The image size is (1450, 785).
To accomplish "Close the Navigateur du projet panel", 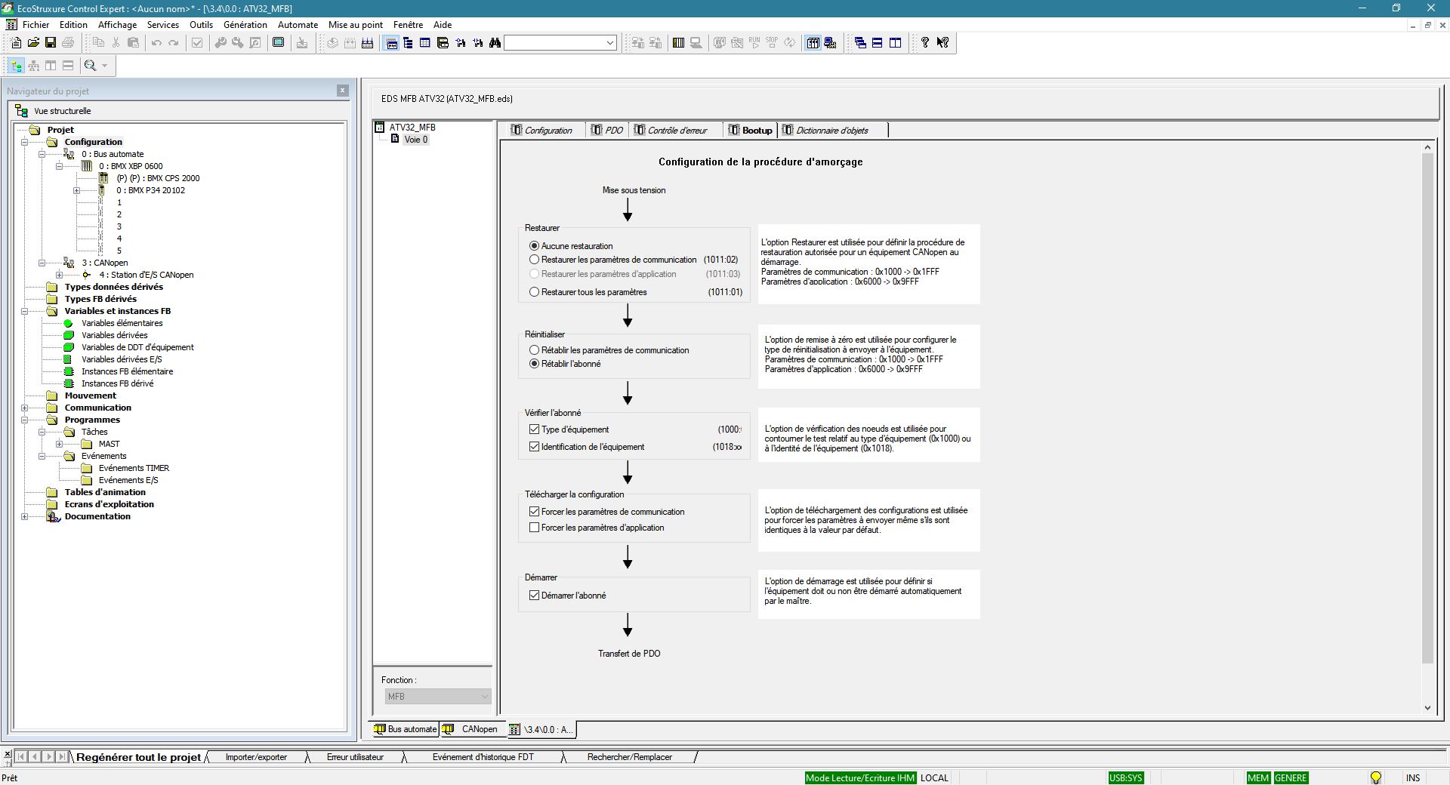I will coord(342,91).
